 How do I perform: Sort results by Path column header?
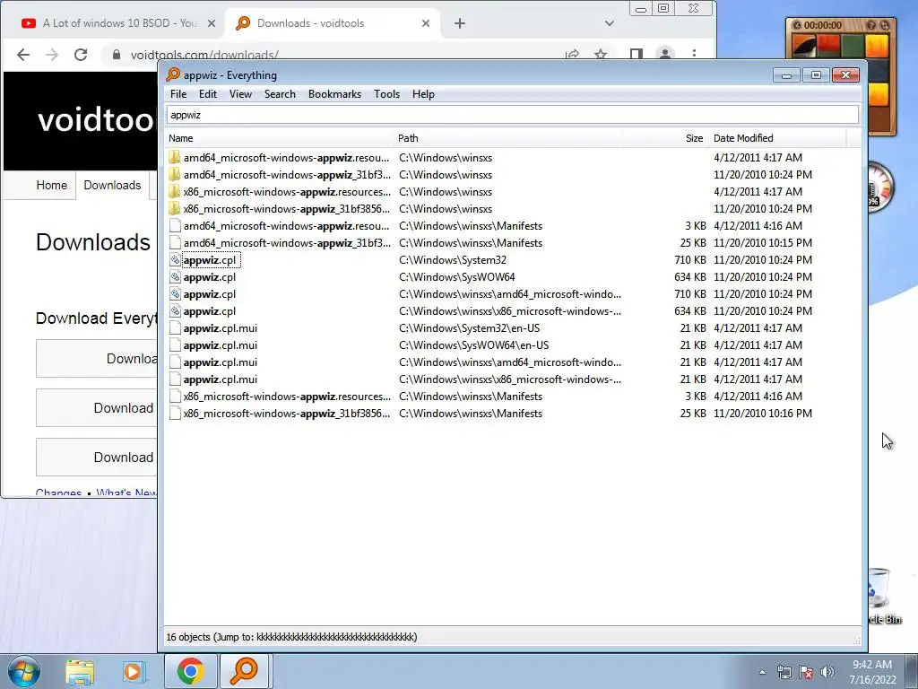click(507, 138)
